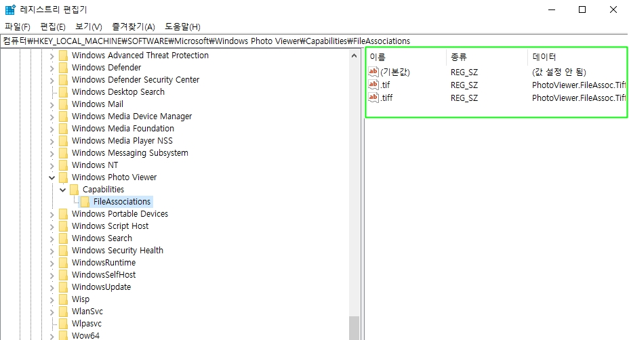The width and height of the screenshot is (629, 340).
Task: Click the tree pane vertical scrollbar thumb
Action: [354, 328]
